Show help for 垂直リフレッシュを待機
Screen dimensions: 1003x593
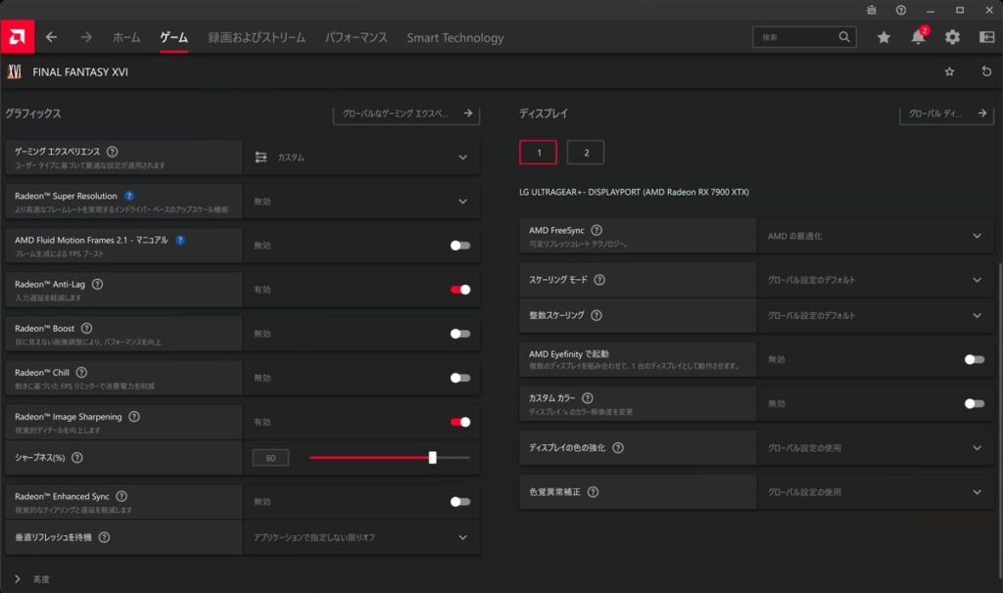click(x=104, y=537)
